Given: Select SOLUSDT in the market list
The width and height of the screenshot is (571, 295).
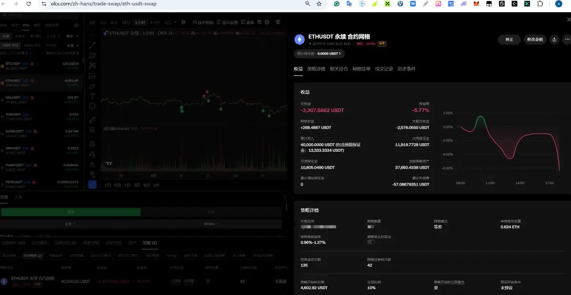Looking at the screenshot, I should point(42,99).
